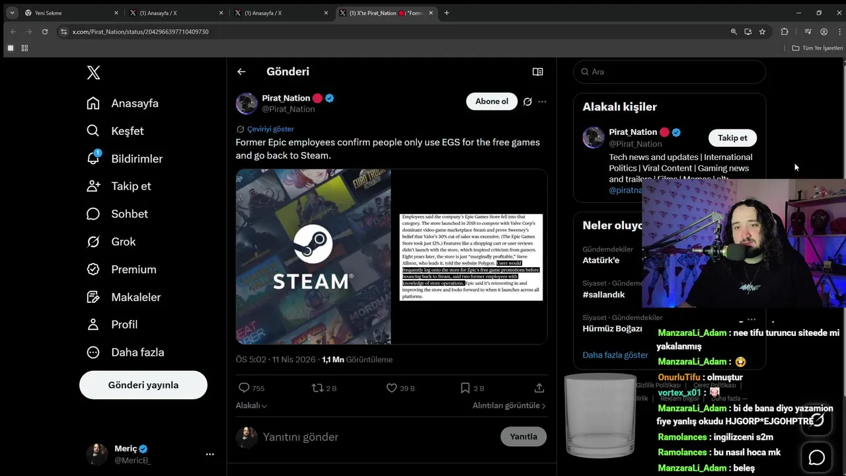
Task: Open Chrome profile icon
Action: pos(824,31)
